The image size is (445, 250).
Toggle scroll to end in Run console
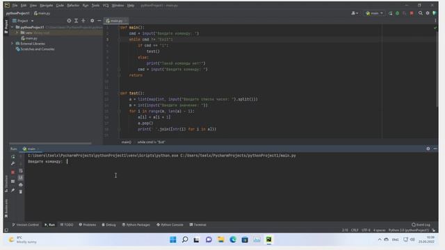pos(21,178)
